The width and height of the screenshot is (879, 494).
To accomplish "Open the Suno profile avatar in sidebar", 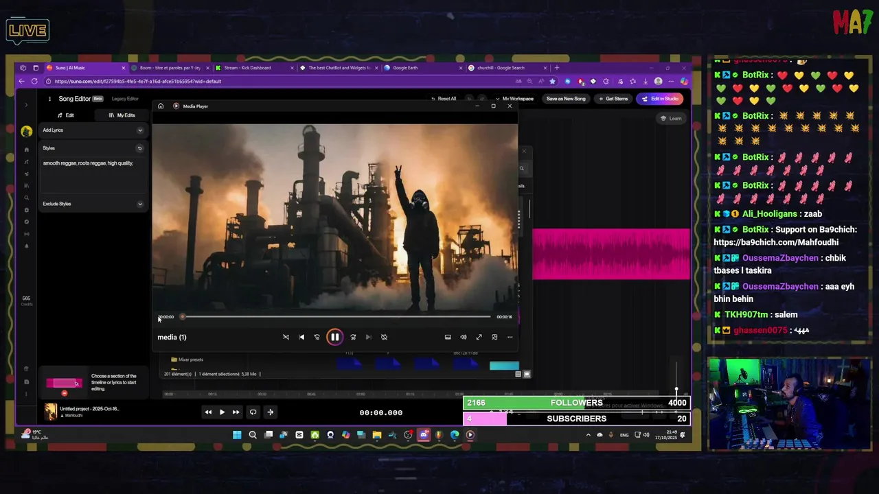I will 26,131.
